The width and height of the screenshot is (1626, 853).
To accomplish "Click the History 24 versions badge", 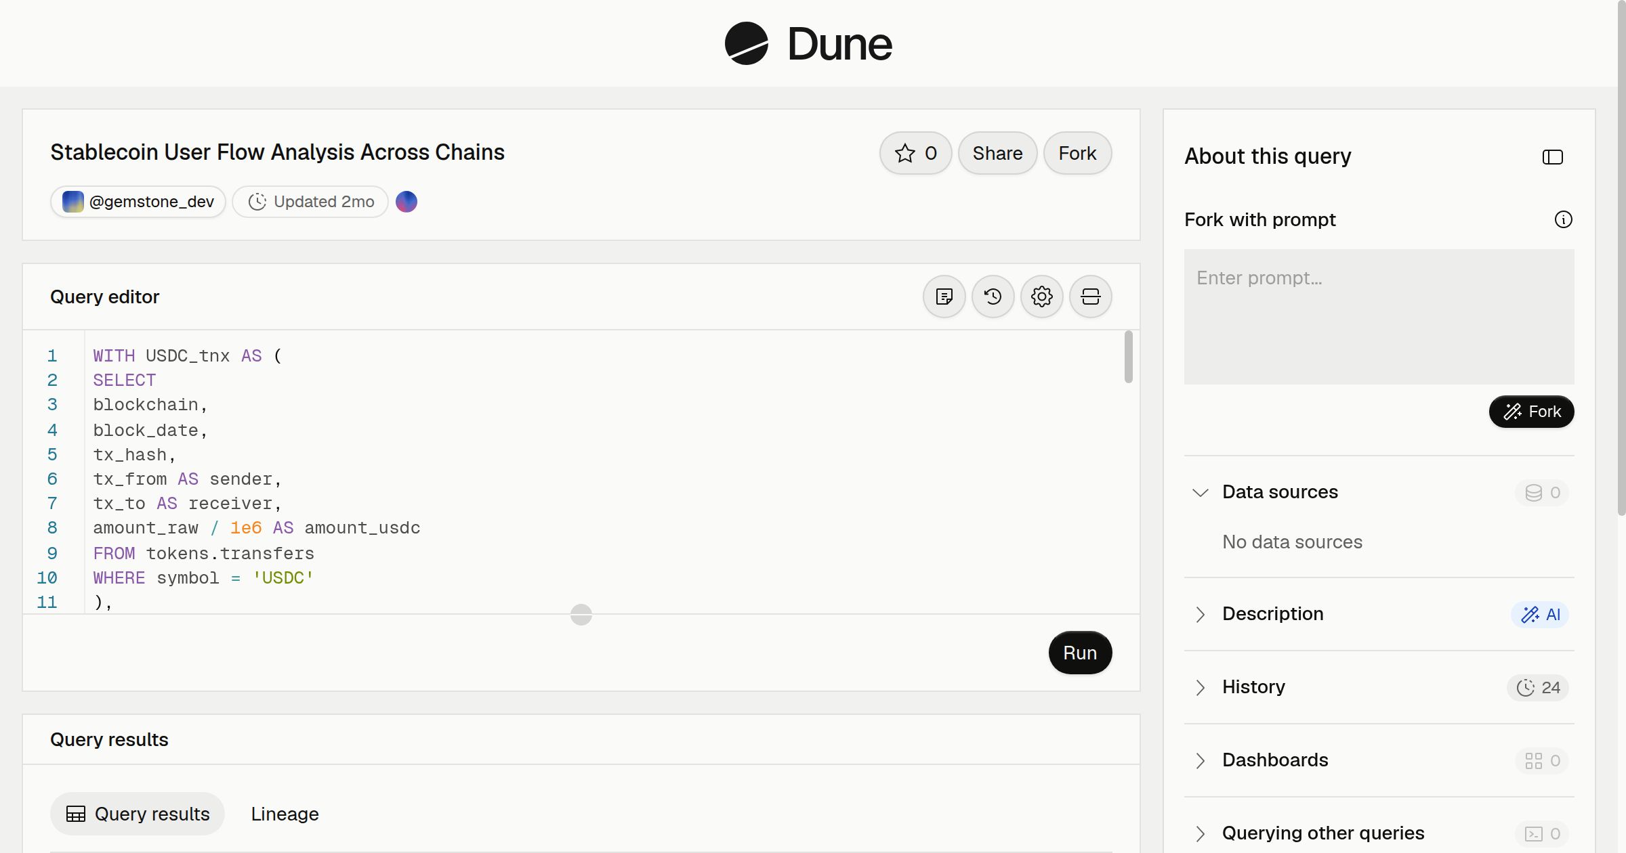I will [1538, 687].
